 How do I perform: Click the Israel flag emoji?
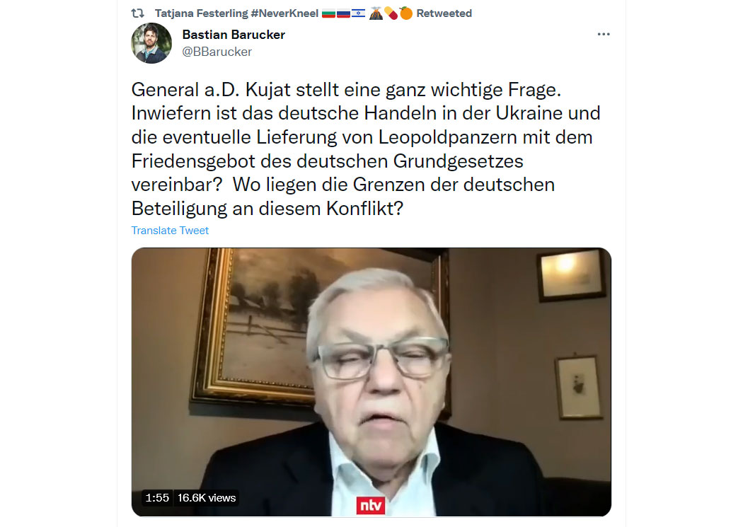click(x=358, y=13)
